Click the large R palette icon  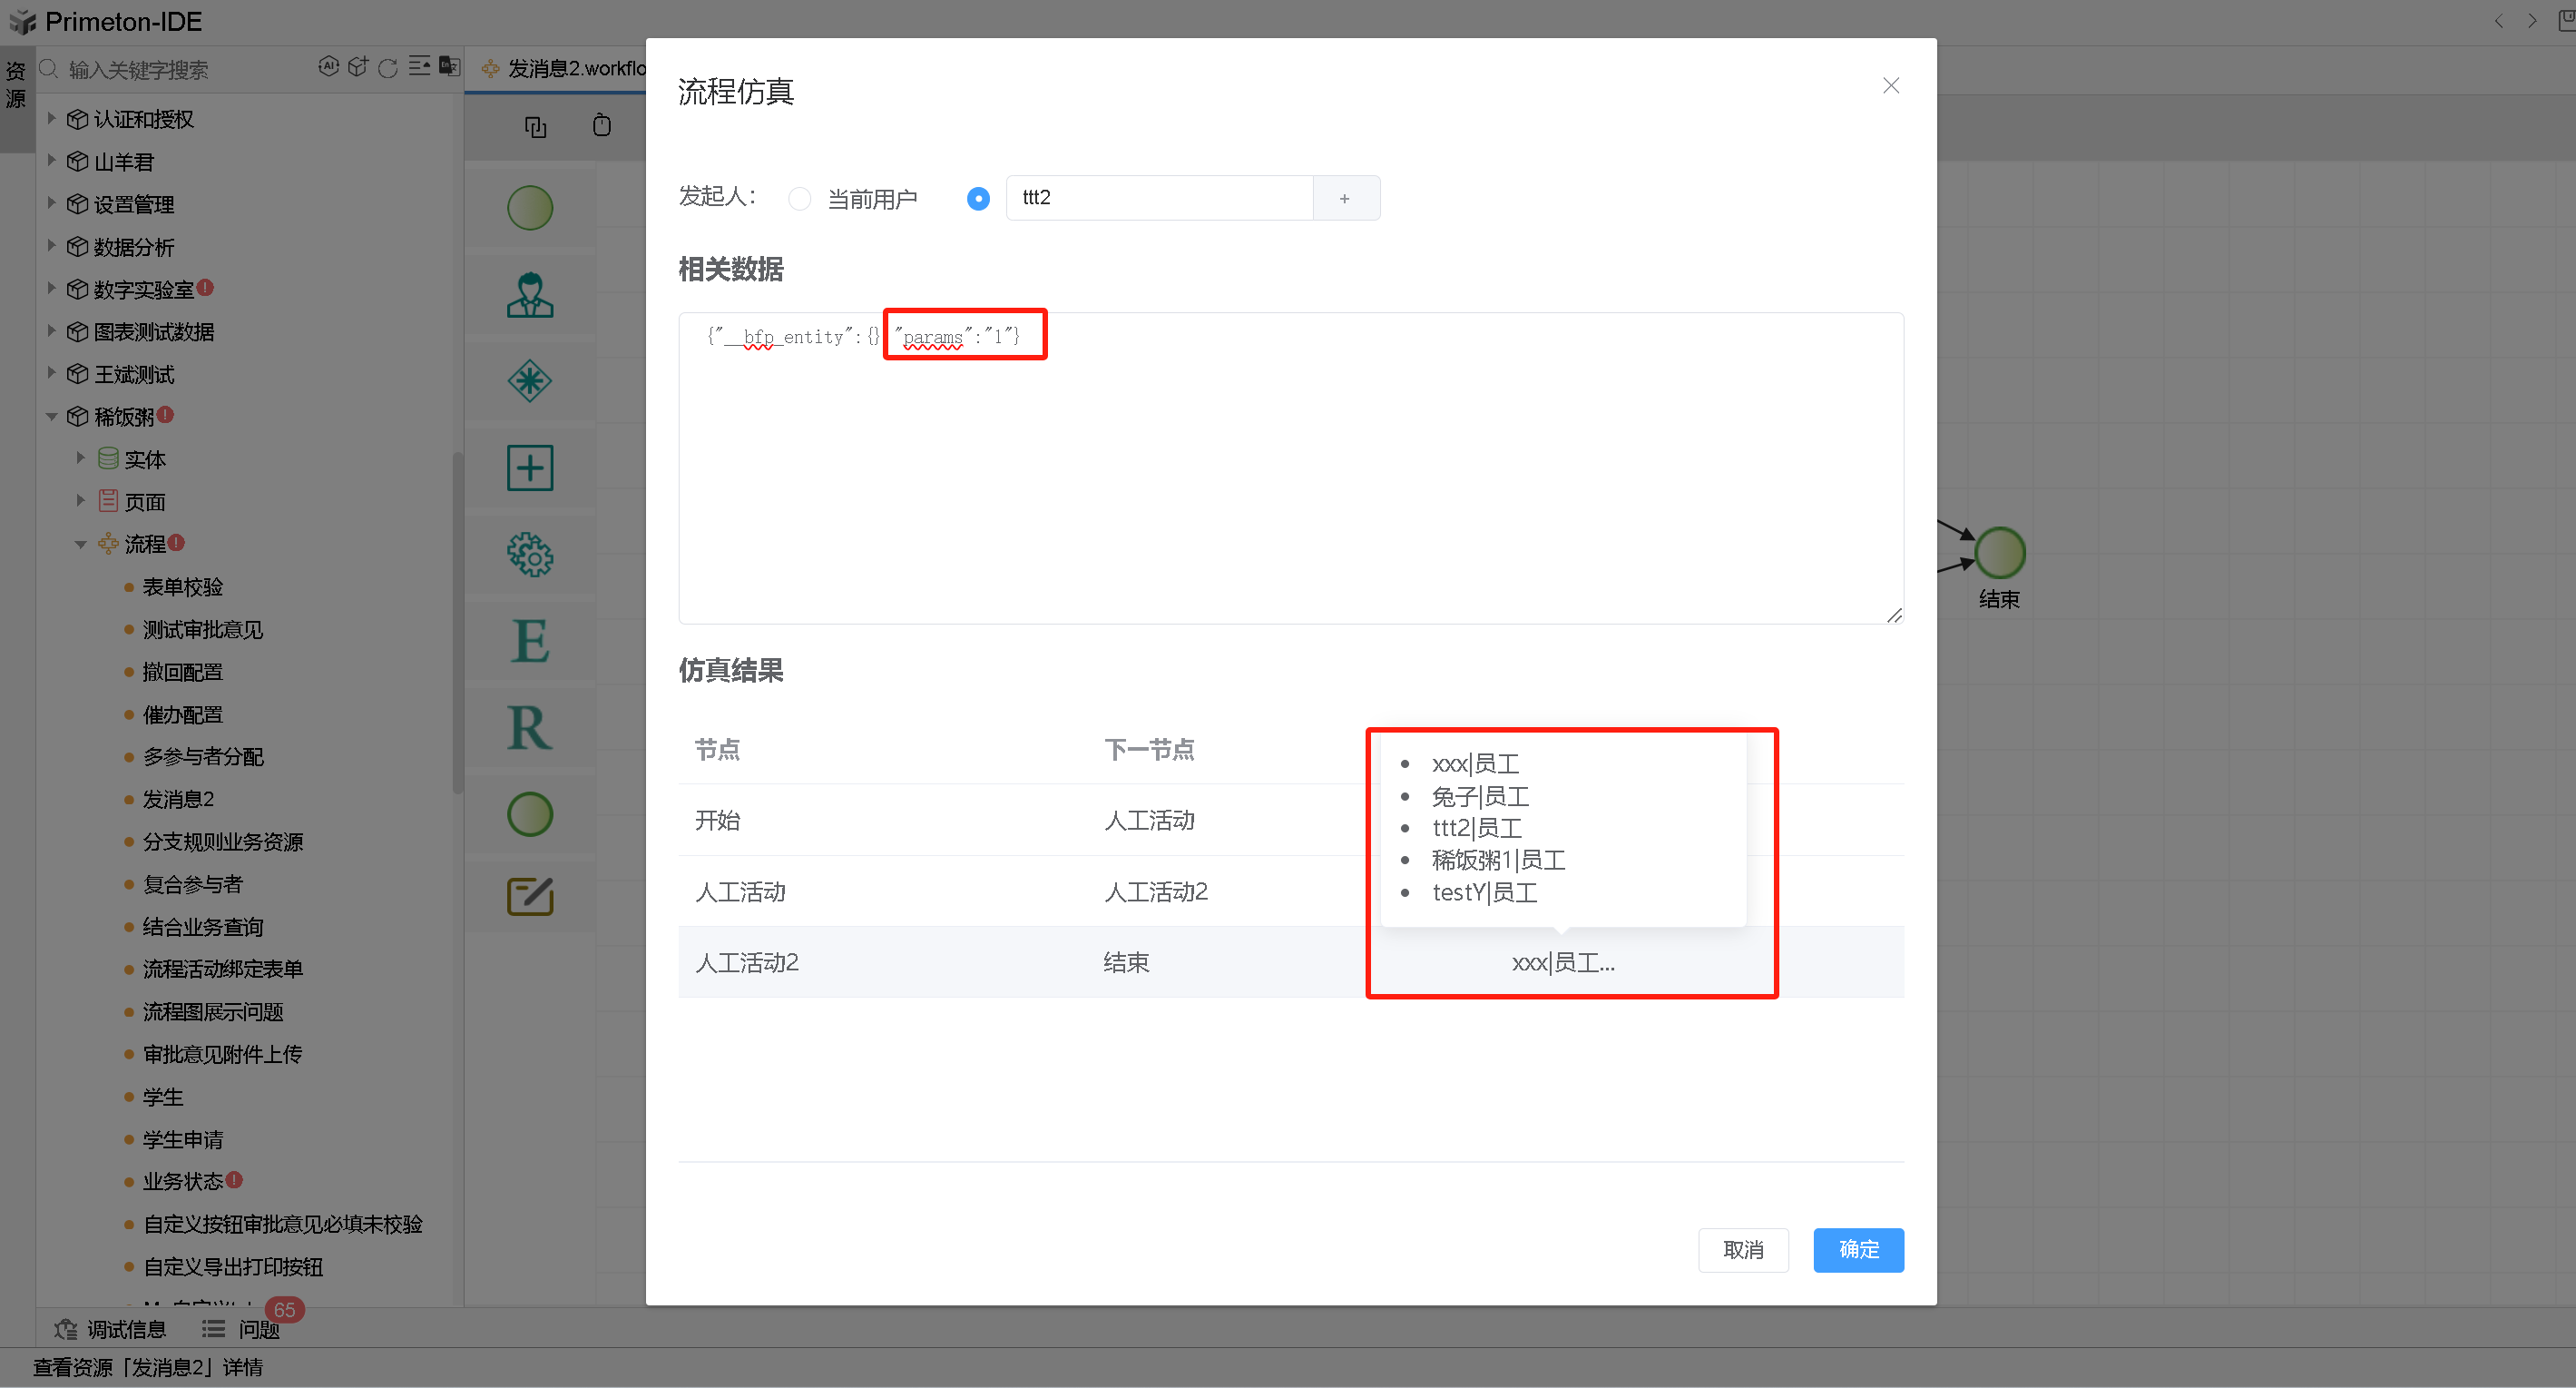[529, 727]
